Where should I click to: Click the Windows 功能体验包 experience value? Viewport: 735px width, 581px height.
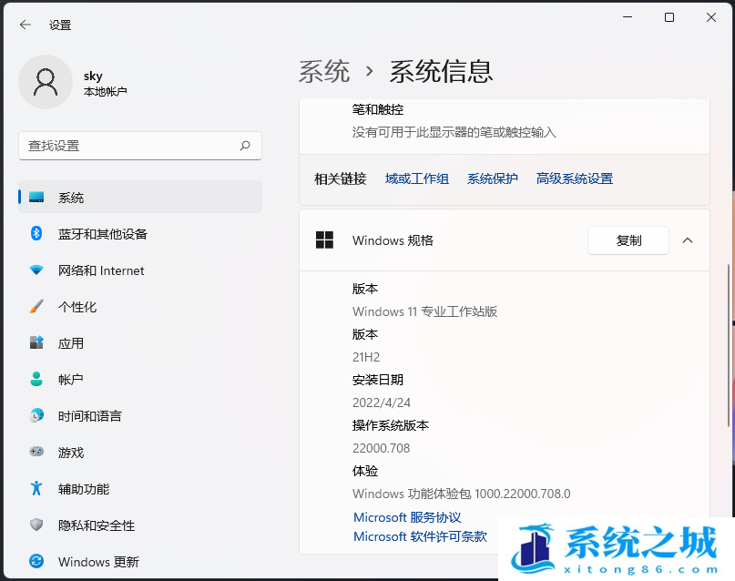click(x=461, y=494)
